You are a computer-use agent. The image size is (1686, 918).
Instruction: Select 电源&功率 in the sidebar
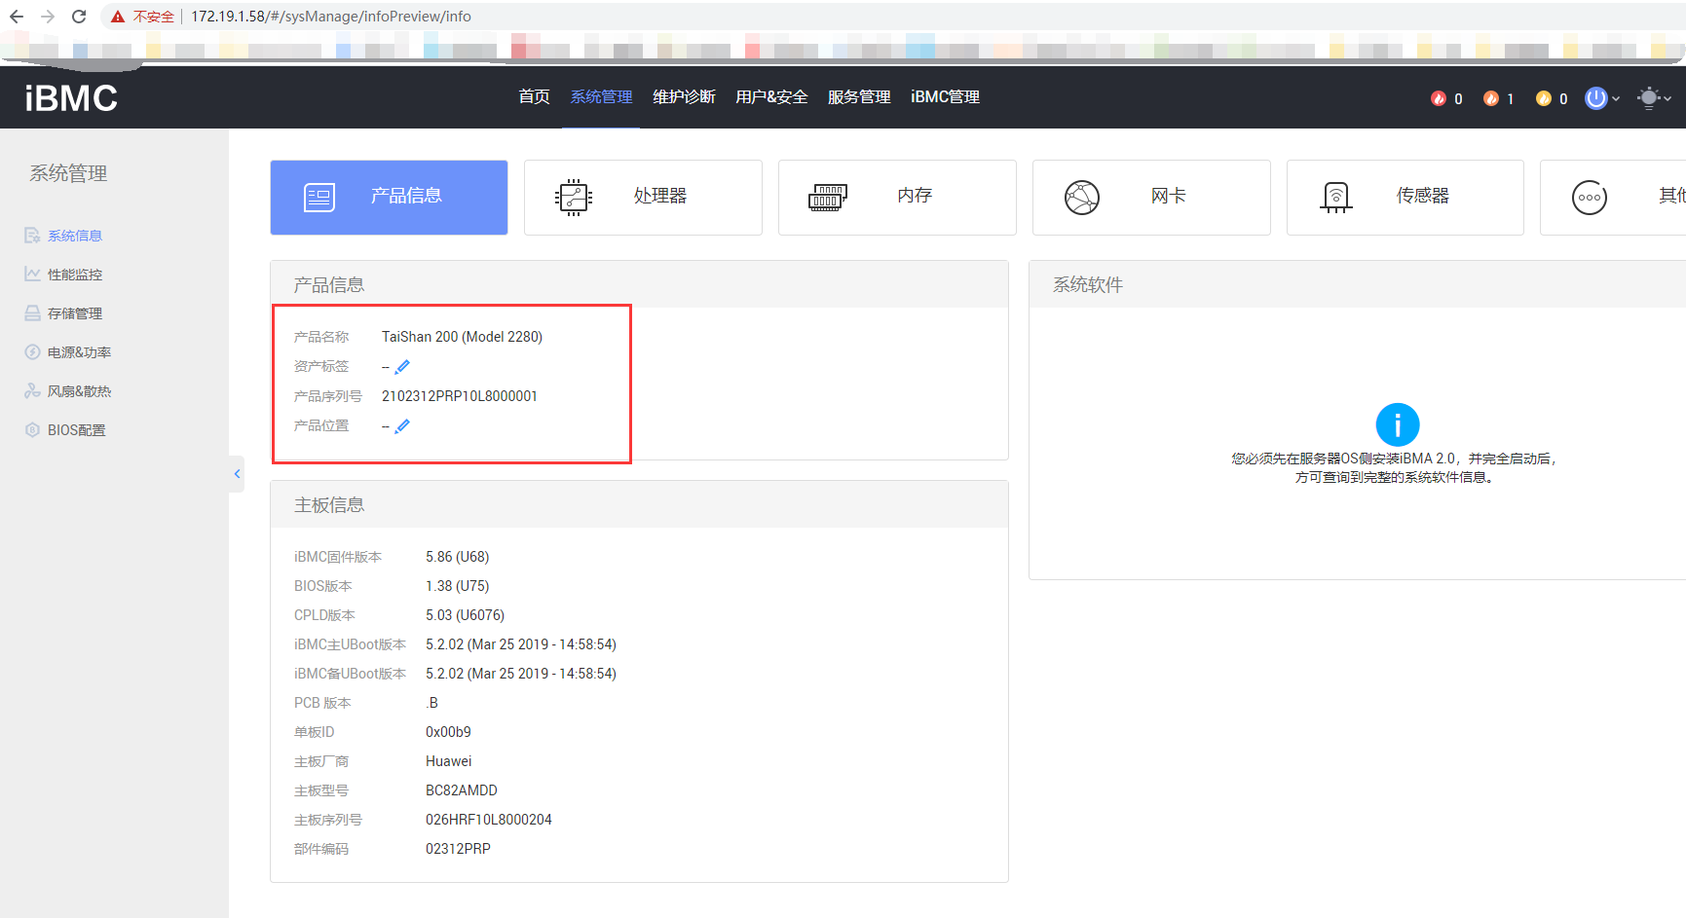click(x=79, y=352)
